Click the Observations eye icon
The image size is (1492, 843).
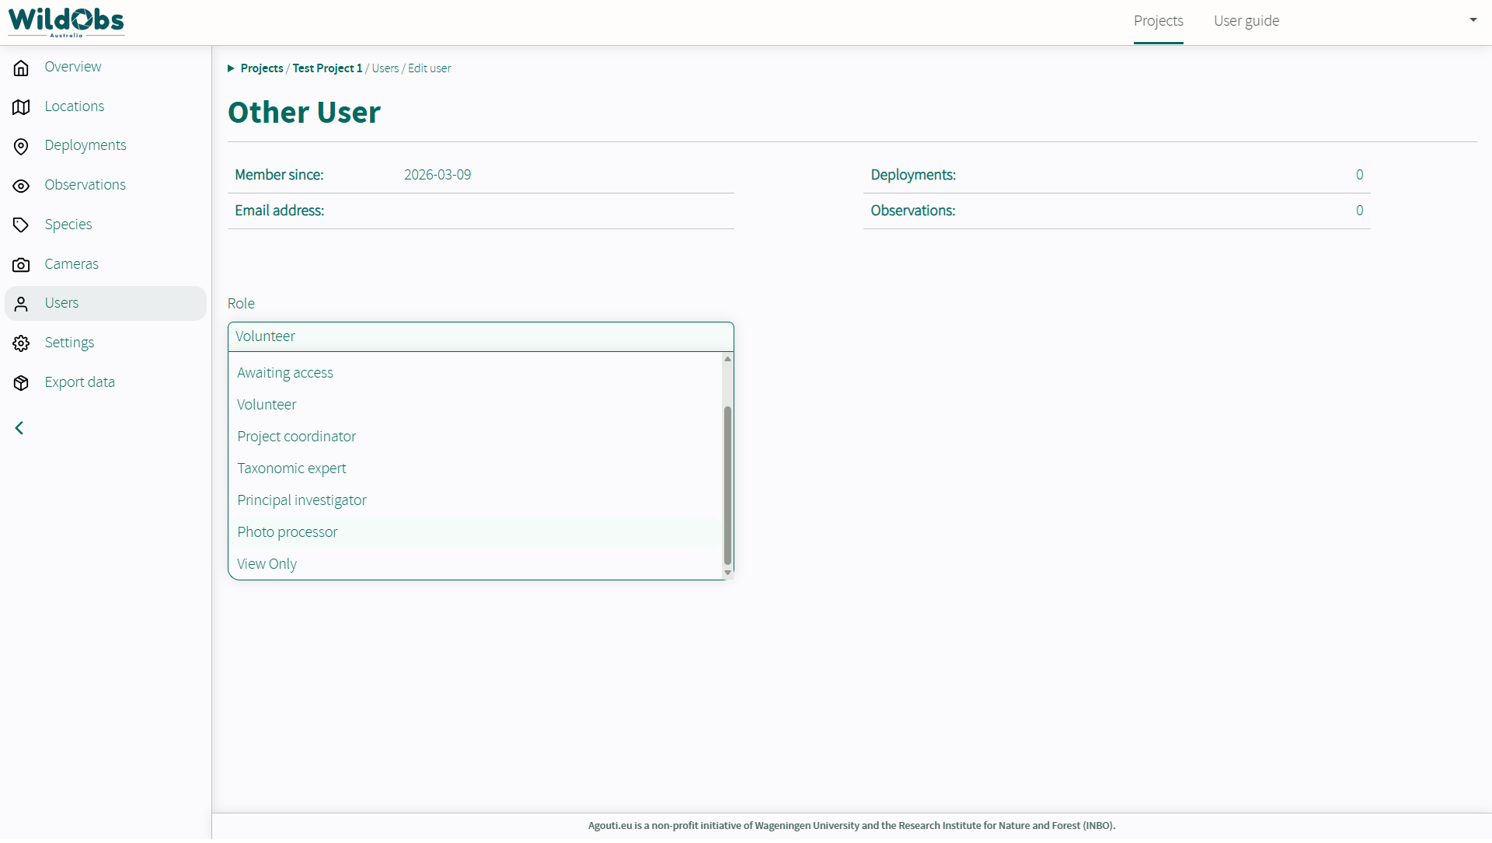pos(21,186)
